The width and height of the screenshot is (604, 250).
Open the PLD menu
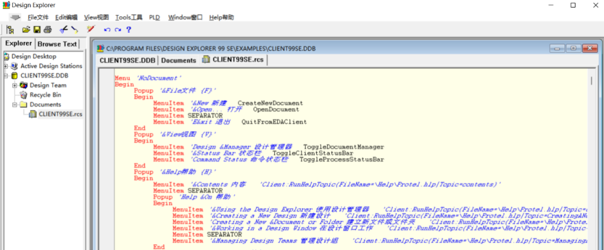click(x=155, y=17)
